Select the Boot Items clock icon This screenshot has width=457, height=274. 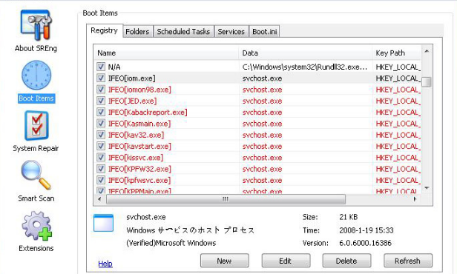(36, 75)
